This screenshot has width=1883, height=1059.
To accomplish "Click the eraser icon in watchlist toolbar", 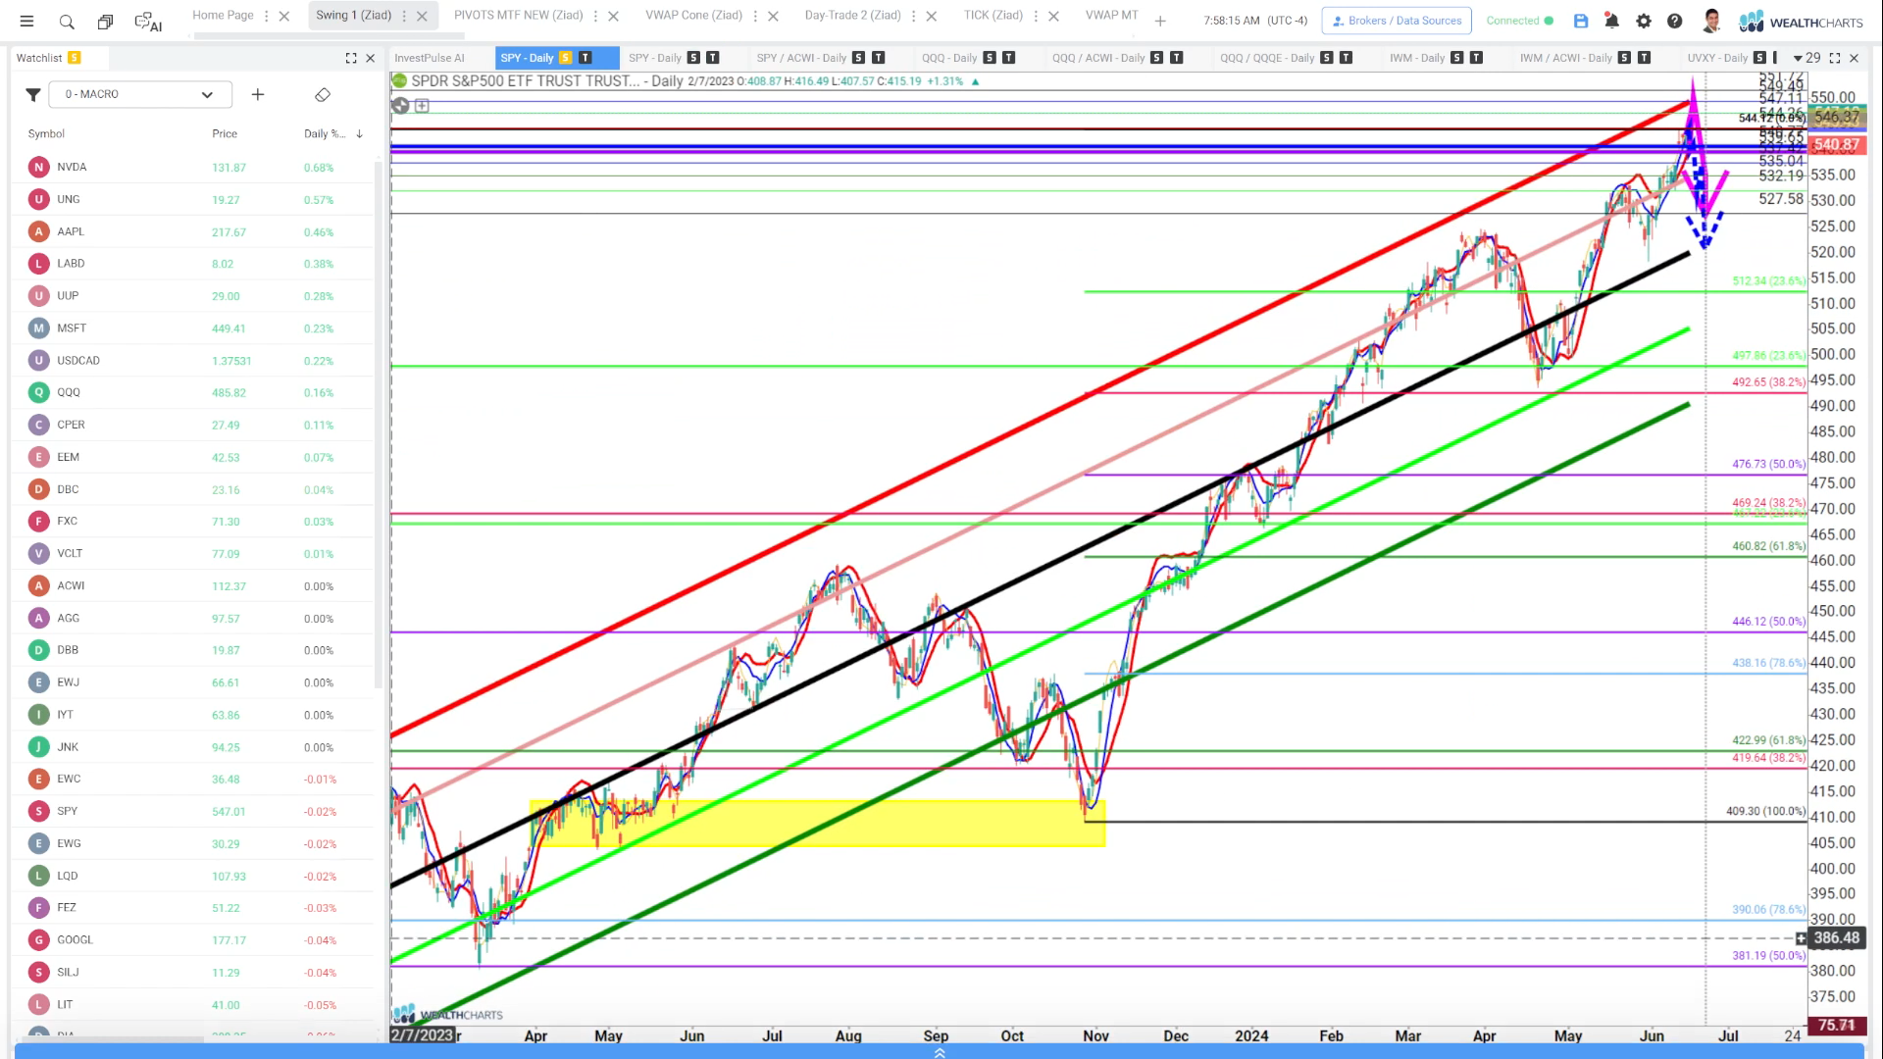I will coord(323,94).
